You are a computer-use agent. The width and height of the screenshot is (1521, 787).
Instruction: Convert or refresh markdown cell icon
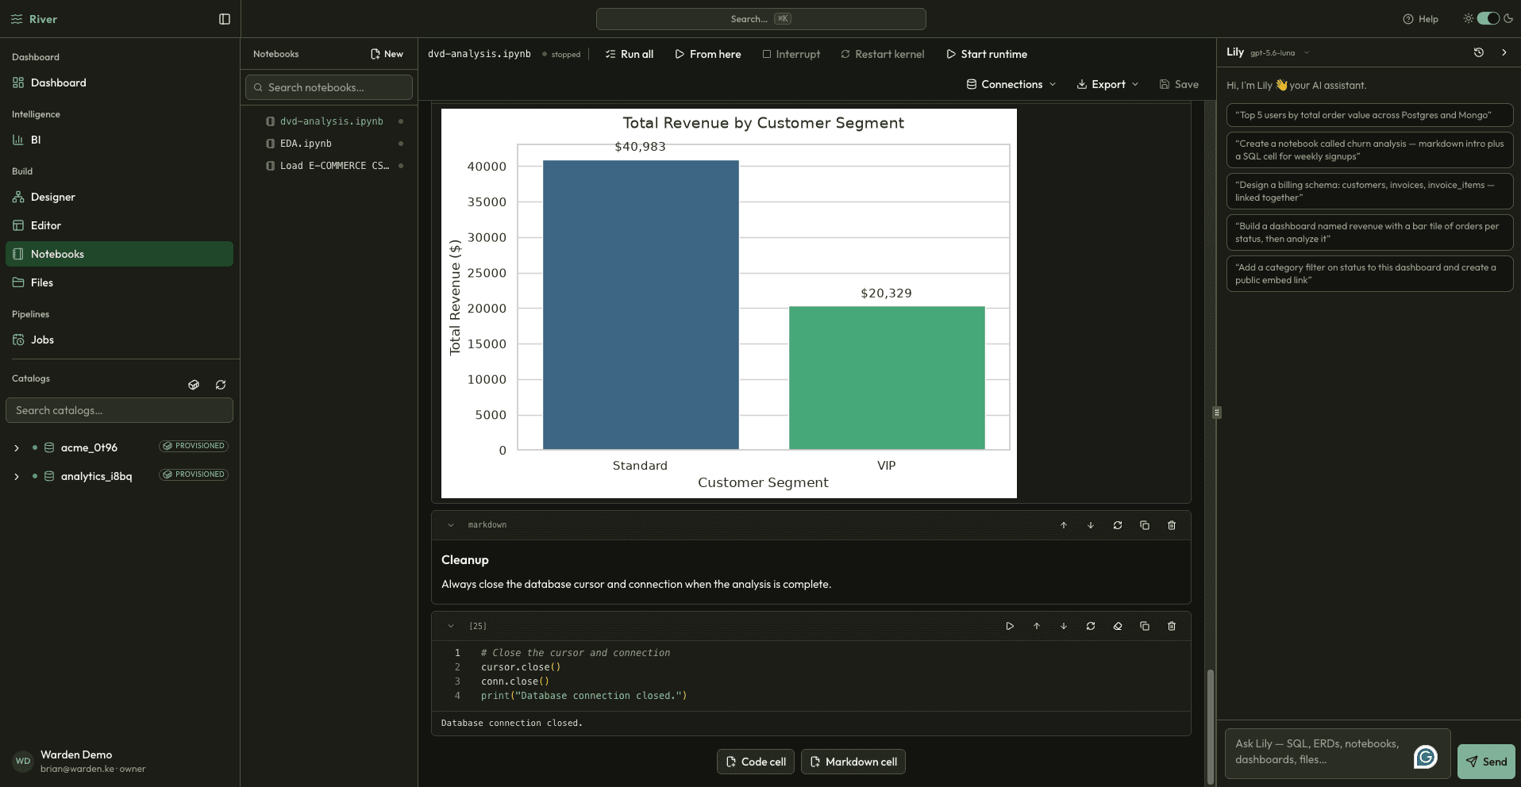(x=1118, y=525)
